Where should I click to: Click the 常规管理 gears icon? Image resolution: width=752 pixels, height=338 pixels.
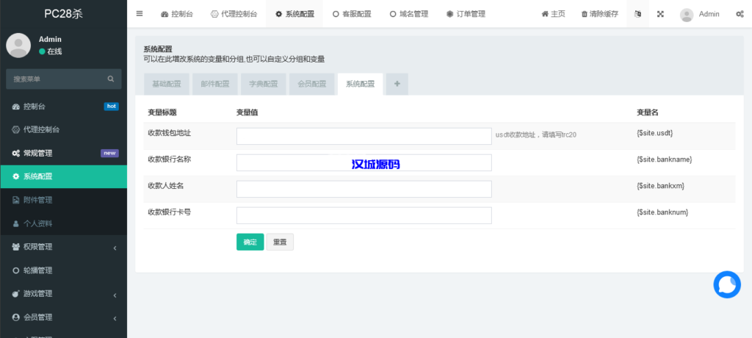pos(16,153)
